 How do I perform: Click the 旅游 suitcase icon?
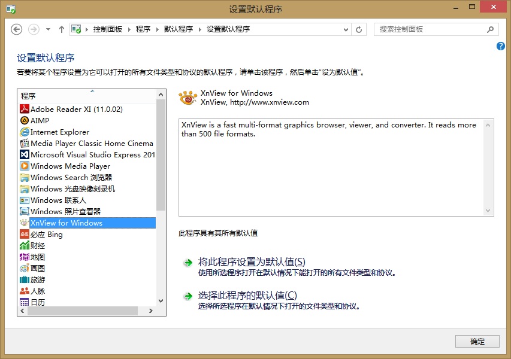point(25,279)
